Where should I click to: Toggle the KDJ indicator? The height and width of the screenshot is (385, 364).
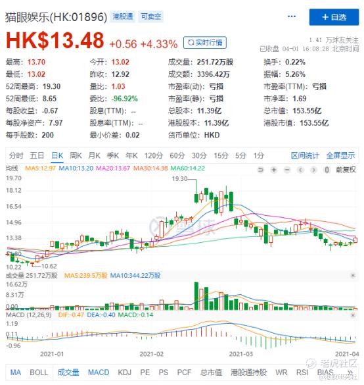click(125, 372)
